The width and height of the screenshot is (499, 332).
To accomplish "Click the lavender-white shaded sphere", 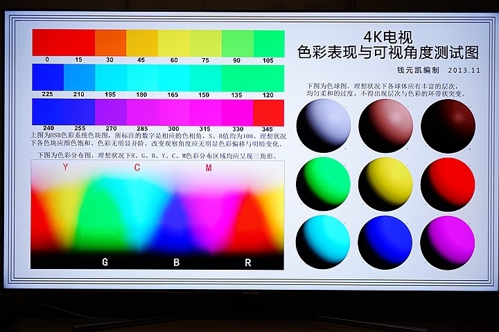I will point(324,125).
